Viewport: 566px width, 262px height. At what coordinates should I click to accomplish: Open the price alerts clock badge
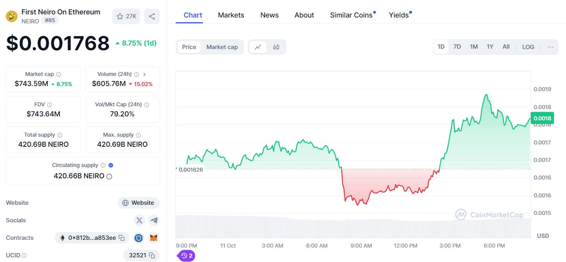[186, 255]
